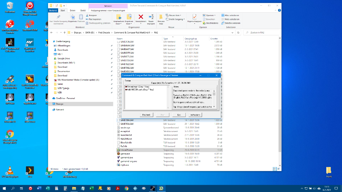Viewport: 342px width, 192px height.
Task: Click the Naam wijzigen rename icon
Action: point(151,17)
